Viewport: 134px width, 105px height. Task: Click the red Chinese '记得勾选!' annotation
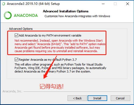click(x=51, y=86)
